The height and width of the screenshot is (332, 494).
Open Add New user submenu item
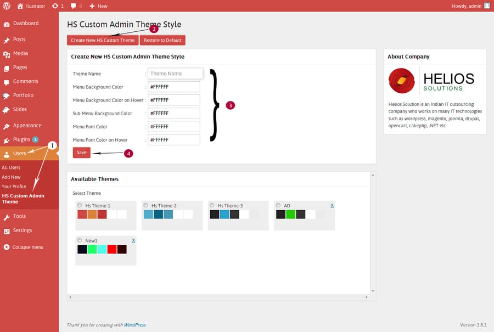[11, 177]
